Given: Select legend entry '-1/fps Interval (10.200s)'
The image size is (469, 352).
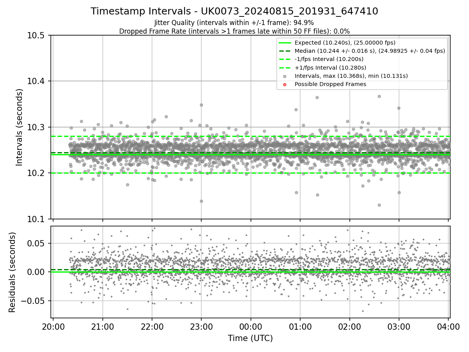Looking at the screenshot, I should (329, 59).
